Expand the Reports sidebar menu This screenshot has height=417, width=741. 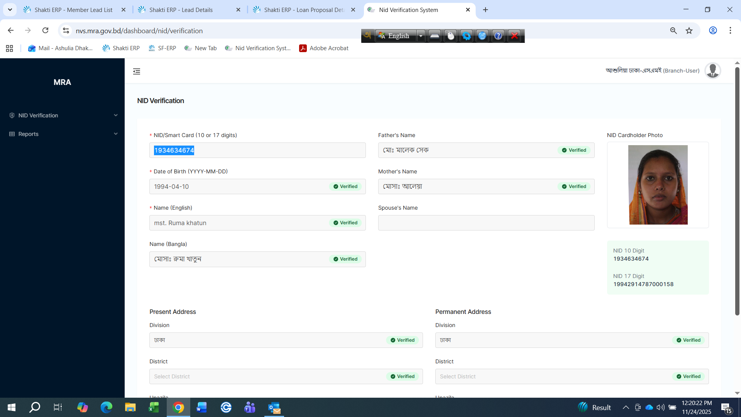pyautogui.click(x=62, y=134)
